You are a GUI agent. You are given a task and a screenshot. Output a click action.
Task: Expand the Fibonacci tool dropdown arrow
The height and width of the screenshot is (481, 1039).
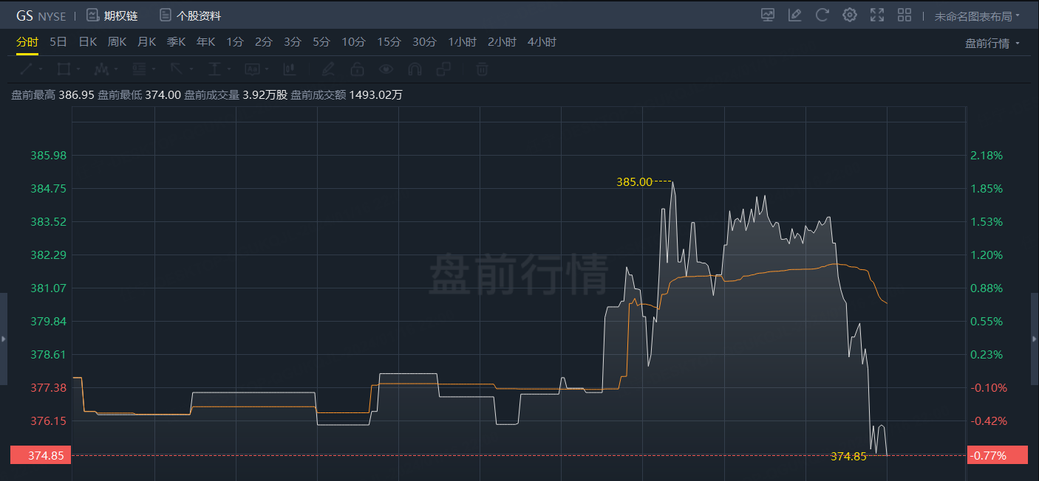tap(154, 69)
